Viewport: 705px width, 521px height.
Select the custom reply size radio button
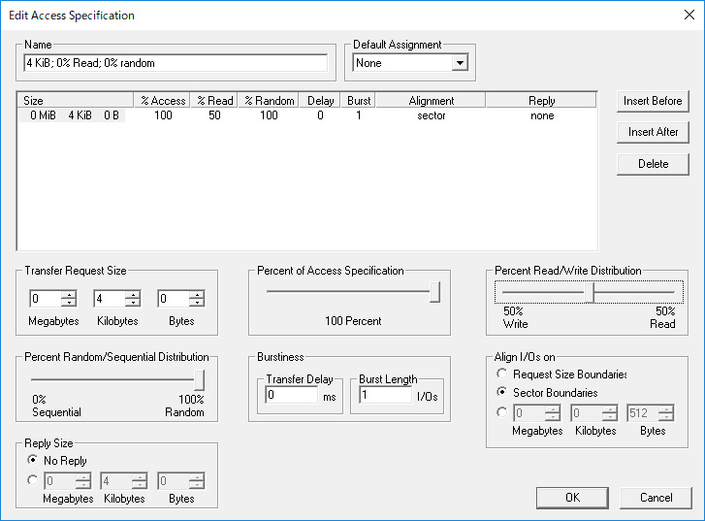point(32,479)
